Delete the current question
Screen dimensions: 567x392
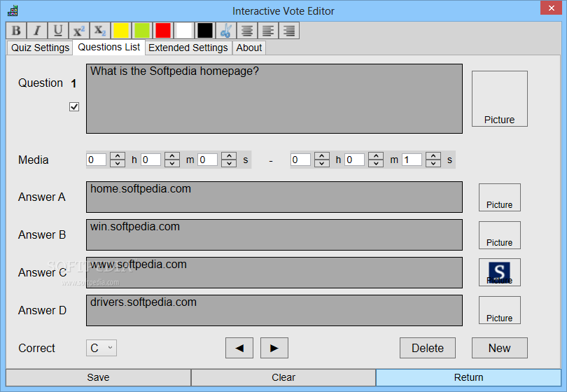(x=428, y=348)
